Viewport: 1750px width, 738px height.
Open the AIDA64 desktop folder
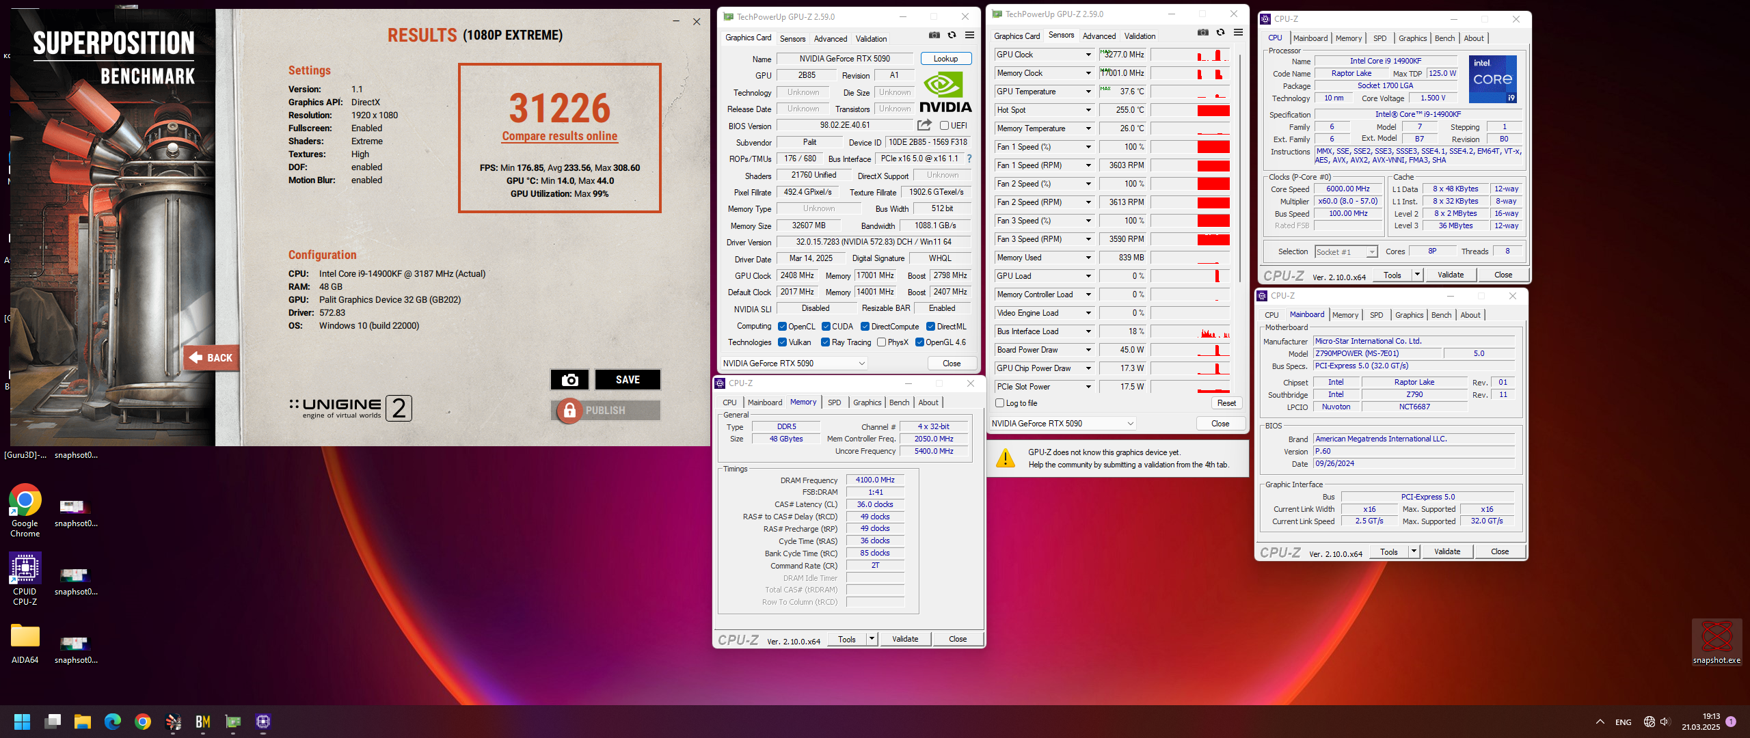point(25,644)
